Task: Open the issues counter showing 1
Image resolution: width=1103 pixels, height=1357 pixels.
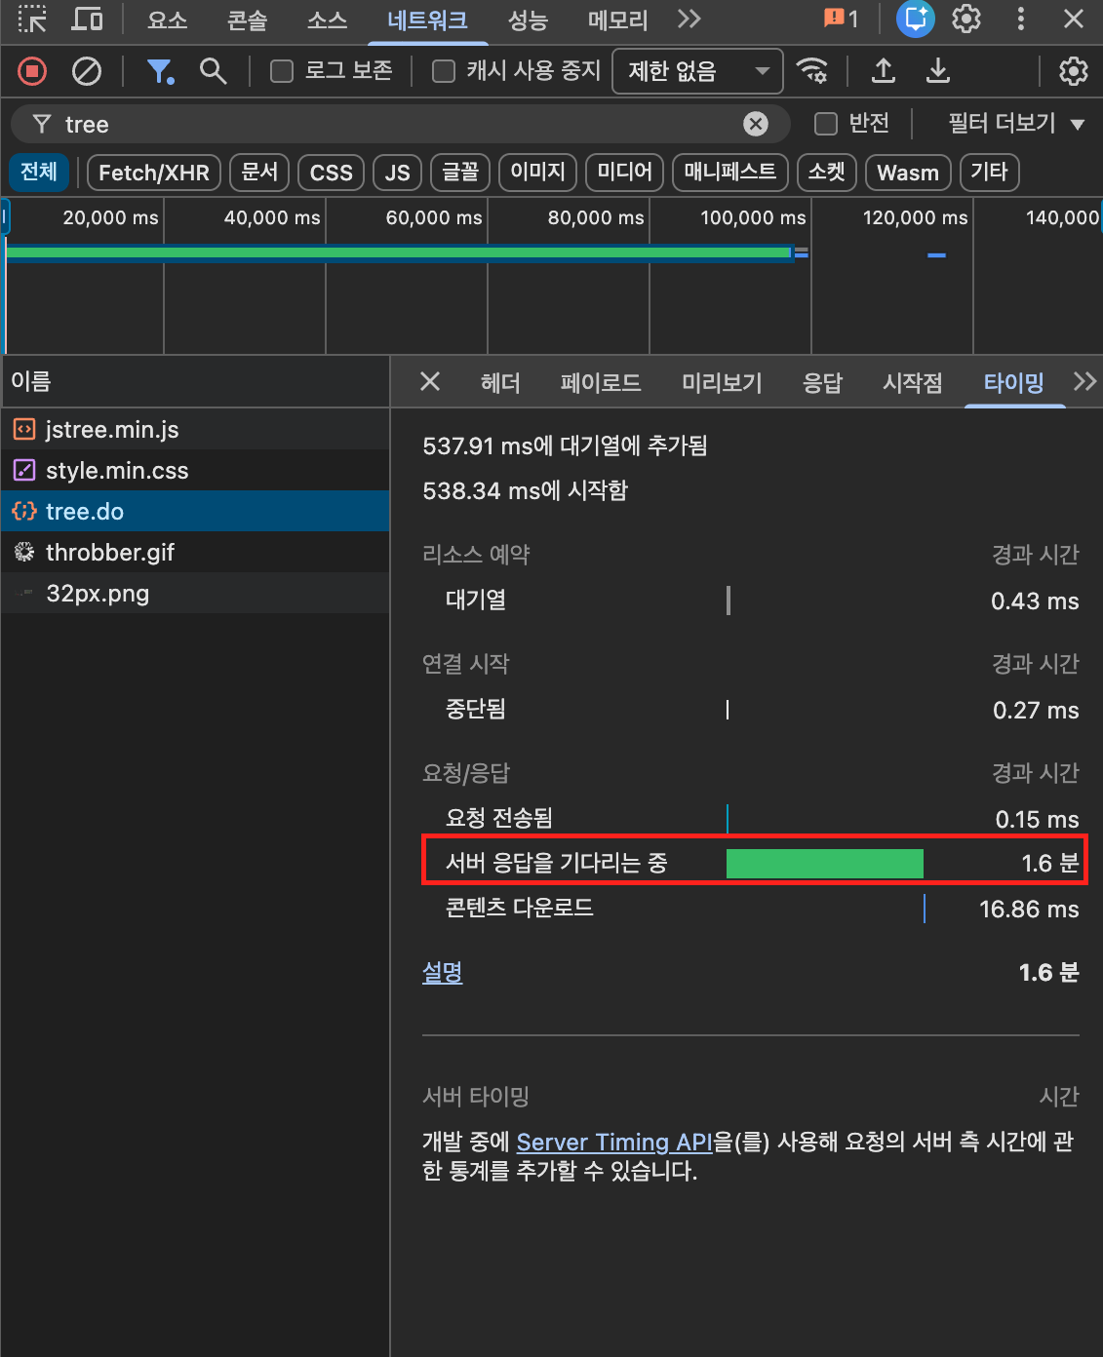Action: tap(841, 19)
